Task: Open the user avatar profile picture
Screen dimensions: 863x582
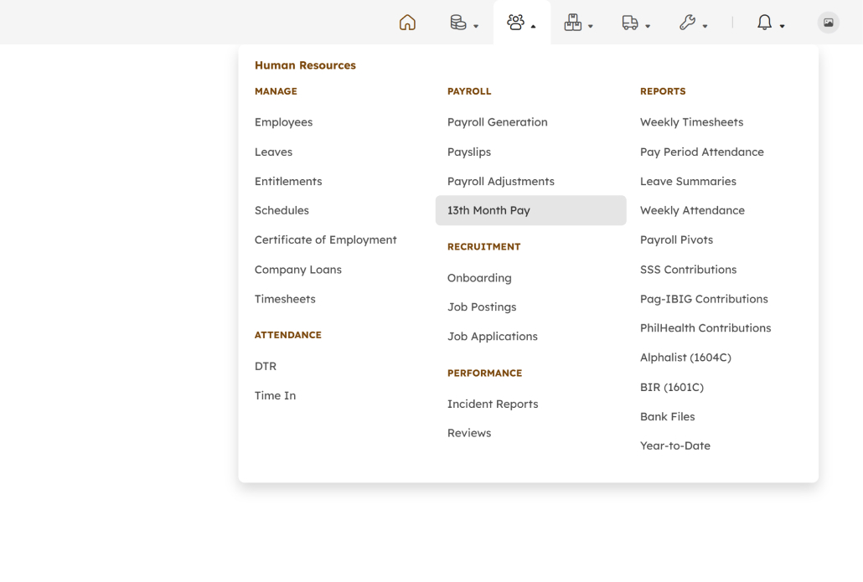Action: [x=829, y=23]
